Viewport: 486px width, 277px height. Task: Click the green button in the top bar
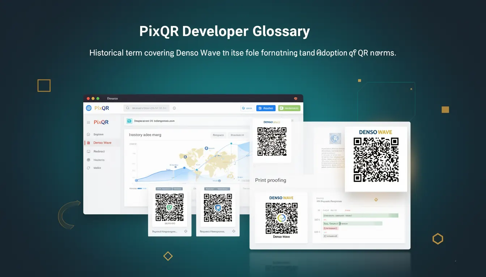(289, 108)
